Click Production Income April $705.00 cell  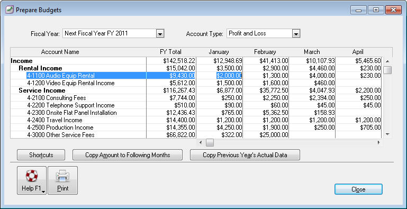[x=358, y=128]
